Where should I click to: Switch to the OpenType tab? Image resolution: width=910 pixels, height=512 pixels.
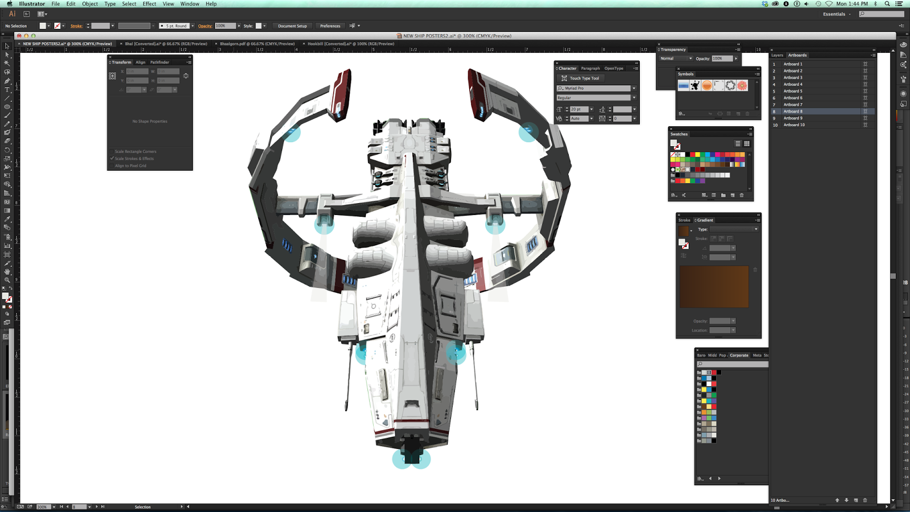coord(614,68)
